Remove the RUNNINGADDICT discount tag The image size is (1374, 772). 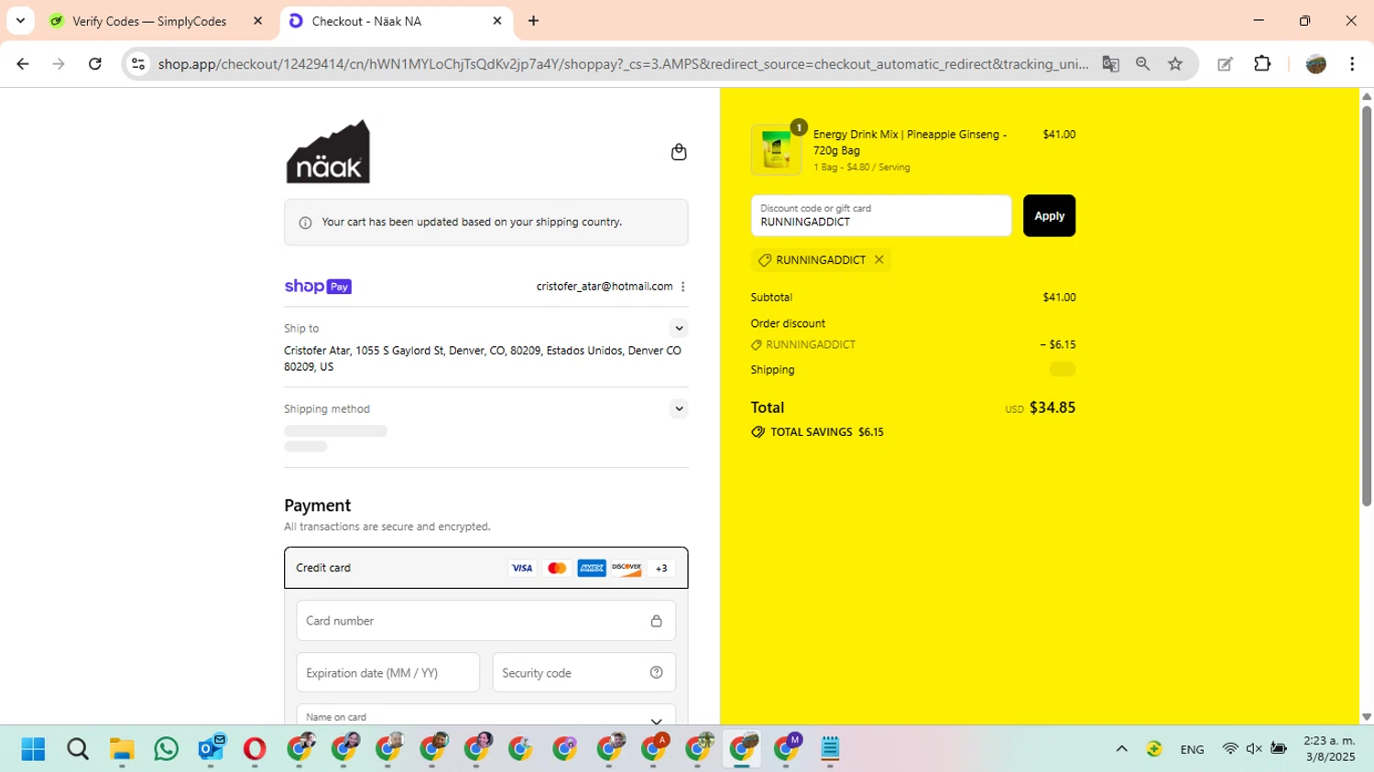(x=879, y=260)
